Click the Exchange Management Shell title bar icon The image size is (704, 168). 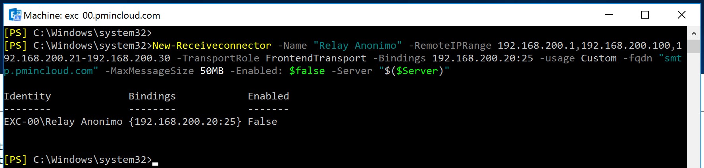(15, 15)
